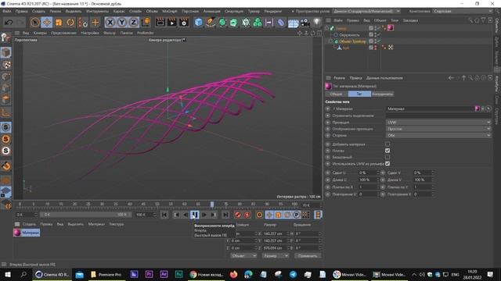
Task: Open Render Settings clapperboard with gear
Action: (184, 23)
